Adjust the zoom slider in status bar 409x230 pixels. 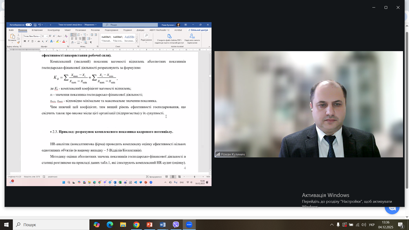(194, 177)
